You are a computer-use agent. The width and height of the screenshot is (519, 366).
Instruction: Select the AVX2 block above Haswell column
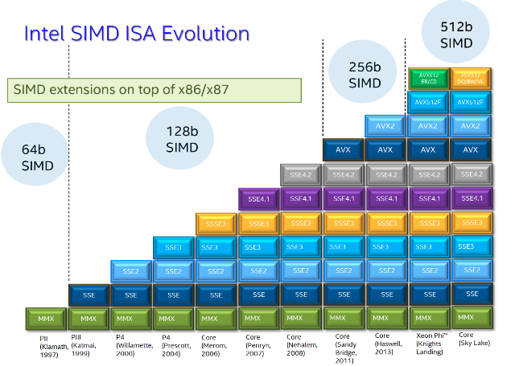tap(385, 126)
